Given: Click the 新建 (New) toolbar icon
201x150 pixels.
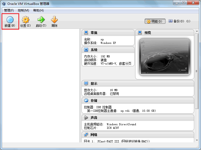Looking at the screenshot, I should point(10,20).
